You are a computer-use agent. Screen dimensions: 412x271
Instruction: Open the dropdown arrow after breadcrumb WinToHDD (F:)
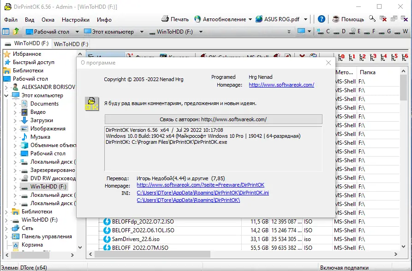click(x=201, y=32)
